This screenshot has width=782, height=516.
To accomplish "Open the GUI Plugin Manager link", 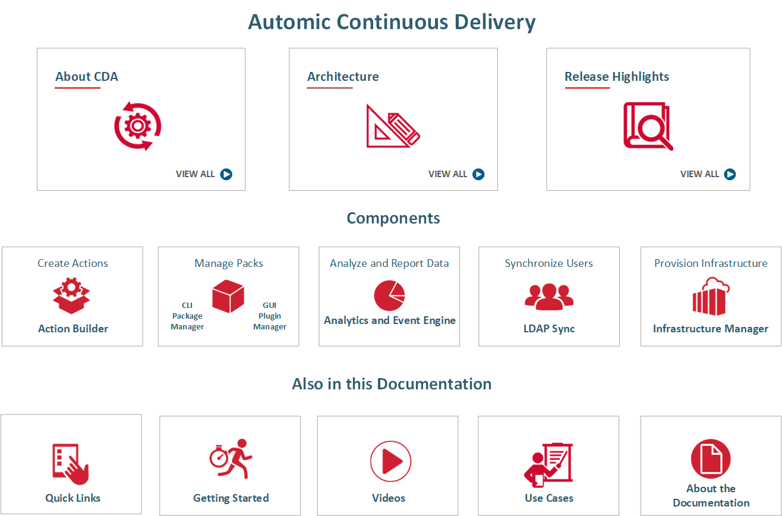I will [x=270, y=316].
